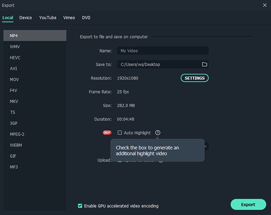Image resolution: width=271 pixels, height=215 pixels.
Task: Expand the dropdown arrow behind the tooltip
Action: (x=206, y=146)
